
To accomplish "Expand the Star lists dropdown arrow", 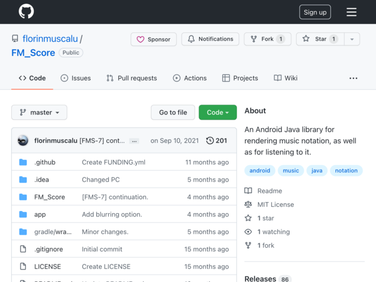I will 352,39.
